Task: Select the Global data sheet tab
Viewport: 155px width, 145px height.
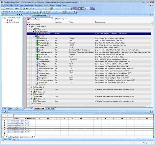Action: coord(10,137)
